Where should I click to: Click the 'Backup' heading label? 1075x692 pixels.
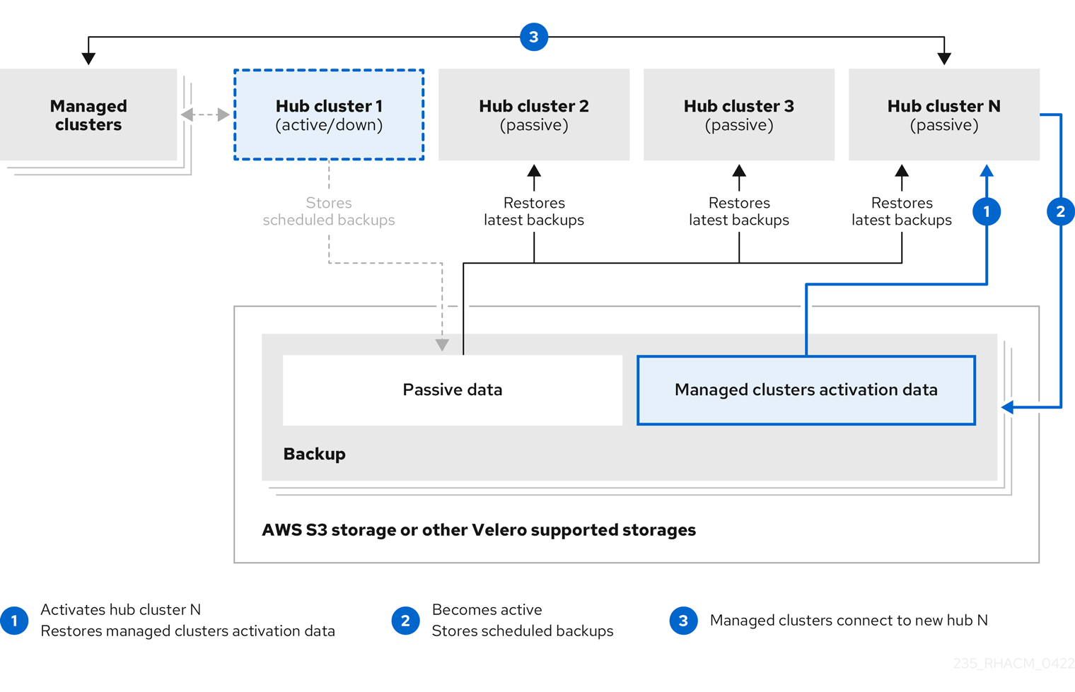[314, 454]
